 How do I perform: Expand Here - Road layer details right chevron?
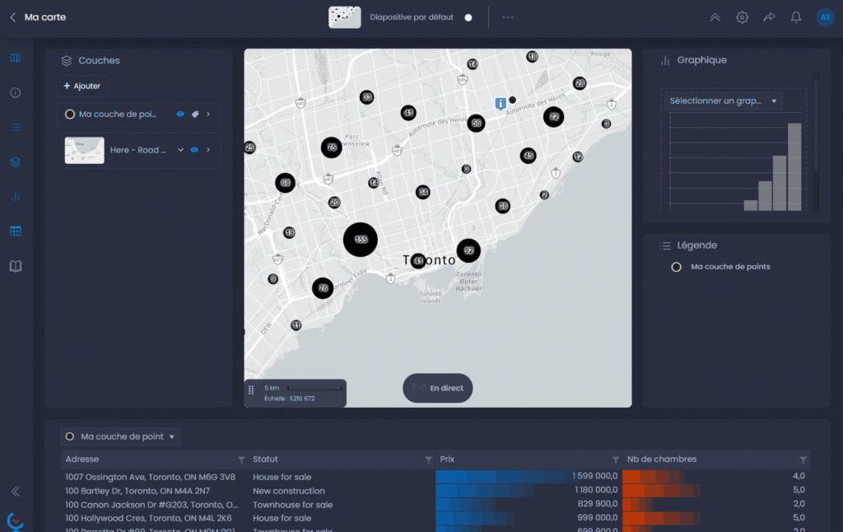coord(208,150)
